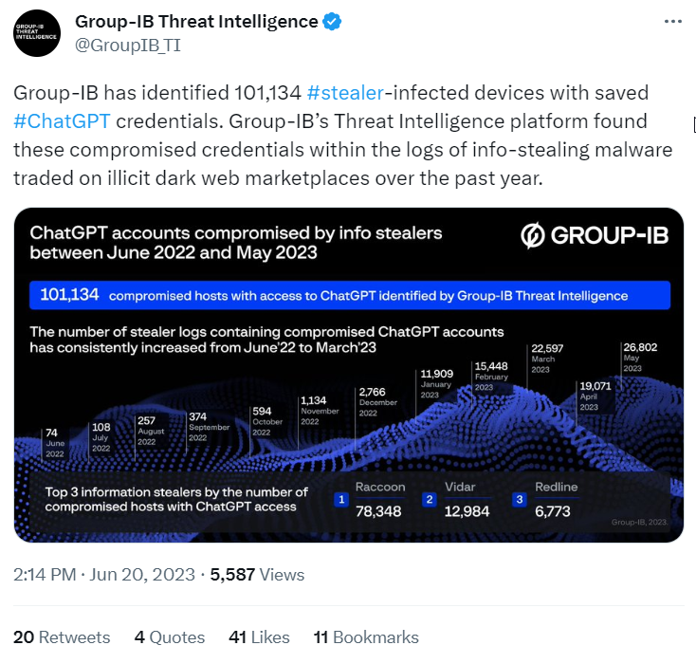Viewport: 696px width, 664px height.
Task: Click the 11 Bookmarks count
Action: [366, 637]
